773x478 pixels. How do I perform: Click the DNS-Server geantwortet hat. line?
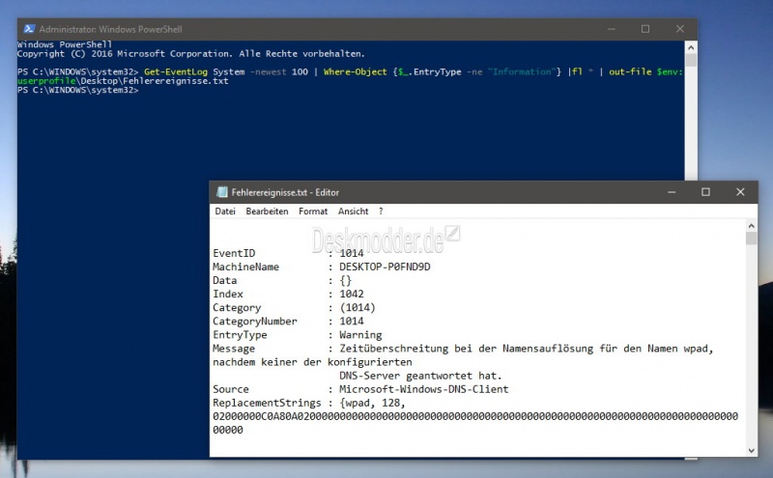tap(420, 376)
